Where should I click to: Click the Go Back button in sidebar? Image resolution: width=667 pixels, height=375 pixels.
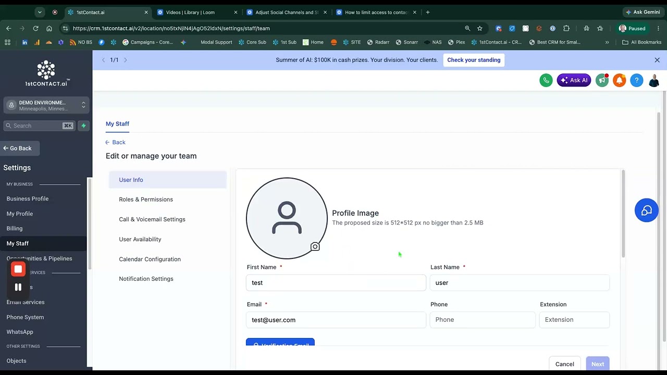[20, 148]
